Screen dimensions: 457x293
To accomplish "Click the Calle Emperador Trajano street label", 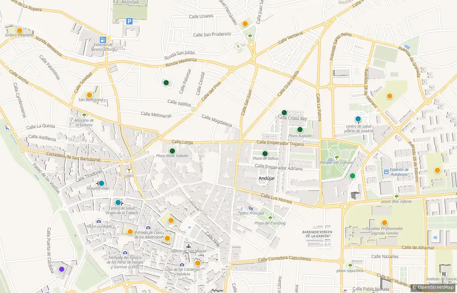I will pos(280,143).
